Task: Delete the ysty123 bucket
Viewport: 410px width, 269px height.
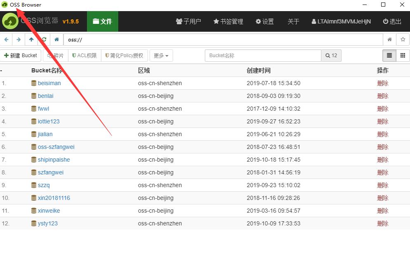Action: tap(382, 223)
